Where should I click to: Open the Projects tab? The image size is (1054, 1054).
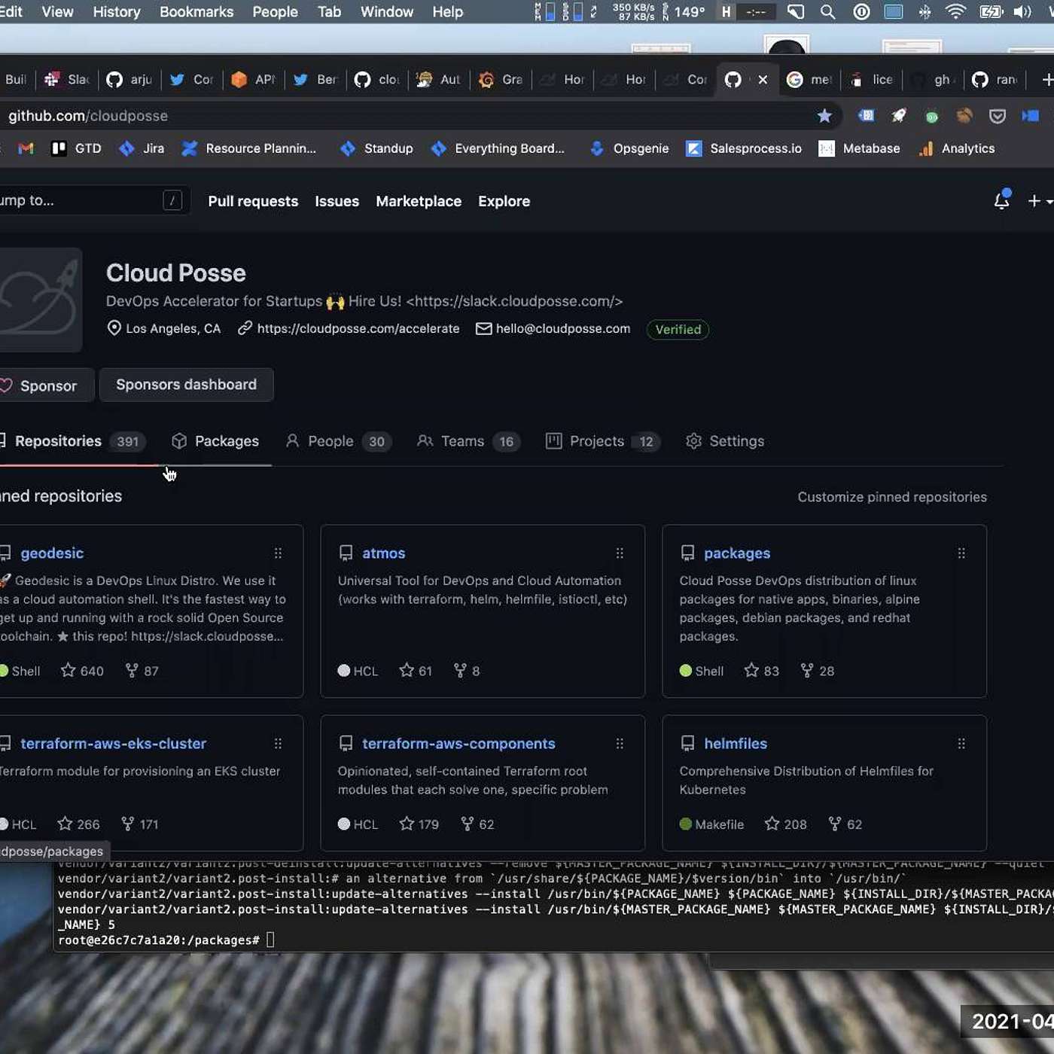pyautogui.click(x=596, y=441)
